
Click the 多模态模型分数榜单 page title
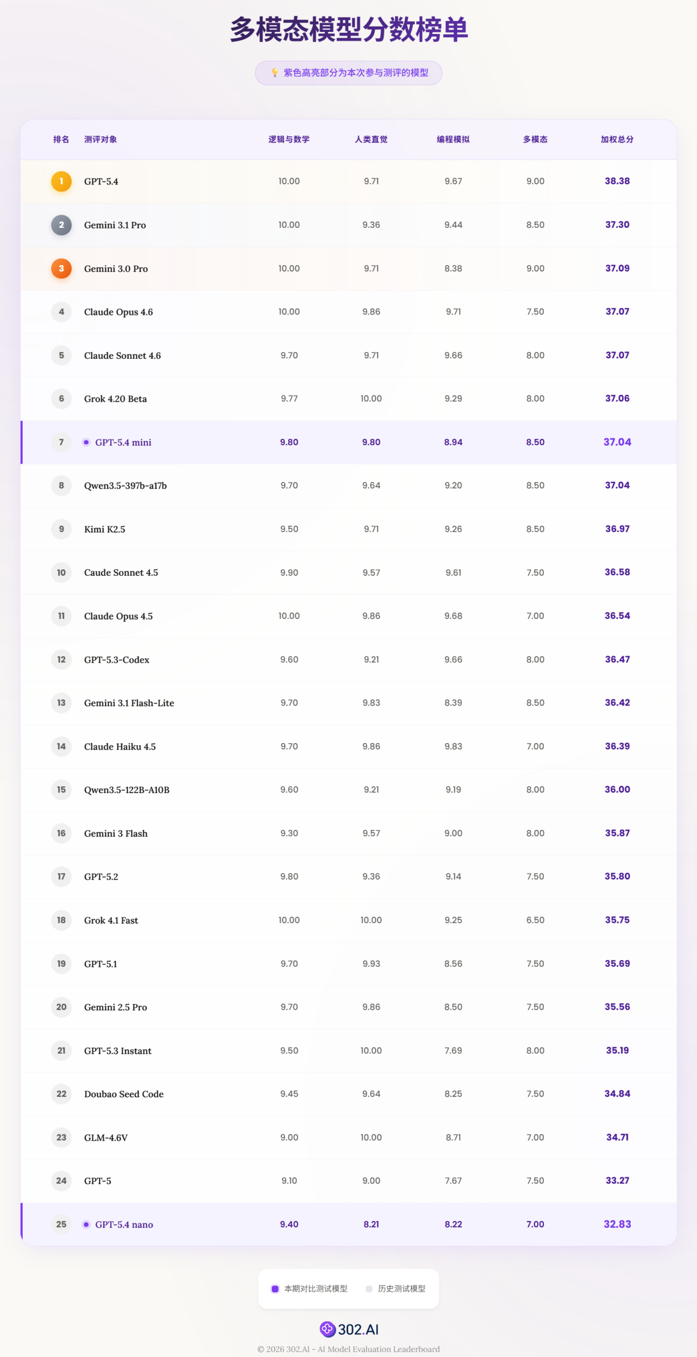[348, 30]
